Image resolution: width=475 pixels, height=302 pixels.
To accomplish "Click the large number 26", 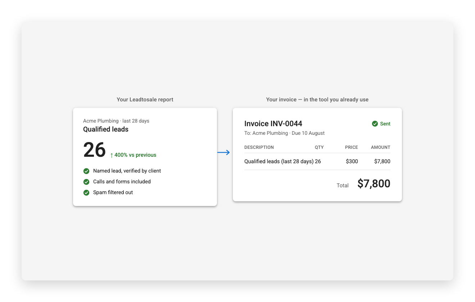I will pyautogui.click(x=95, y=150).
